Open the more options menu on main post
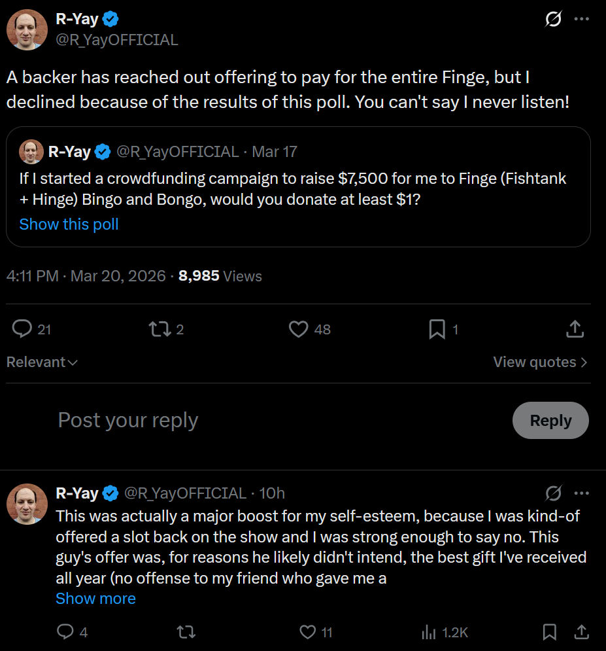This screenshot has height=651, width=606. click(x=581, y=19)
